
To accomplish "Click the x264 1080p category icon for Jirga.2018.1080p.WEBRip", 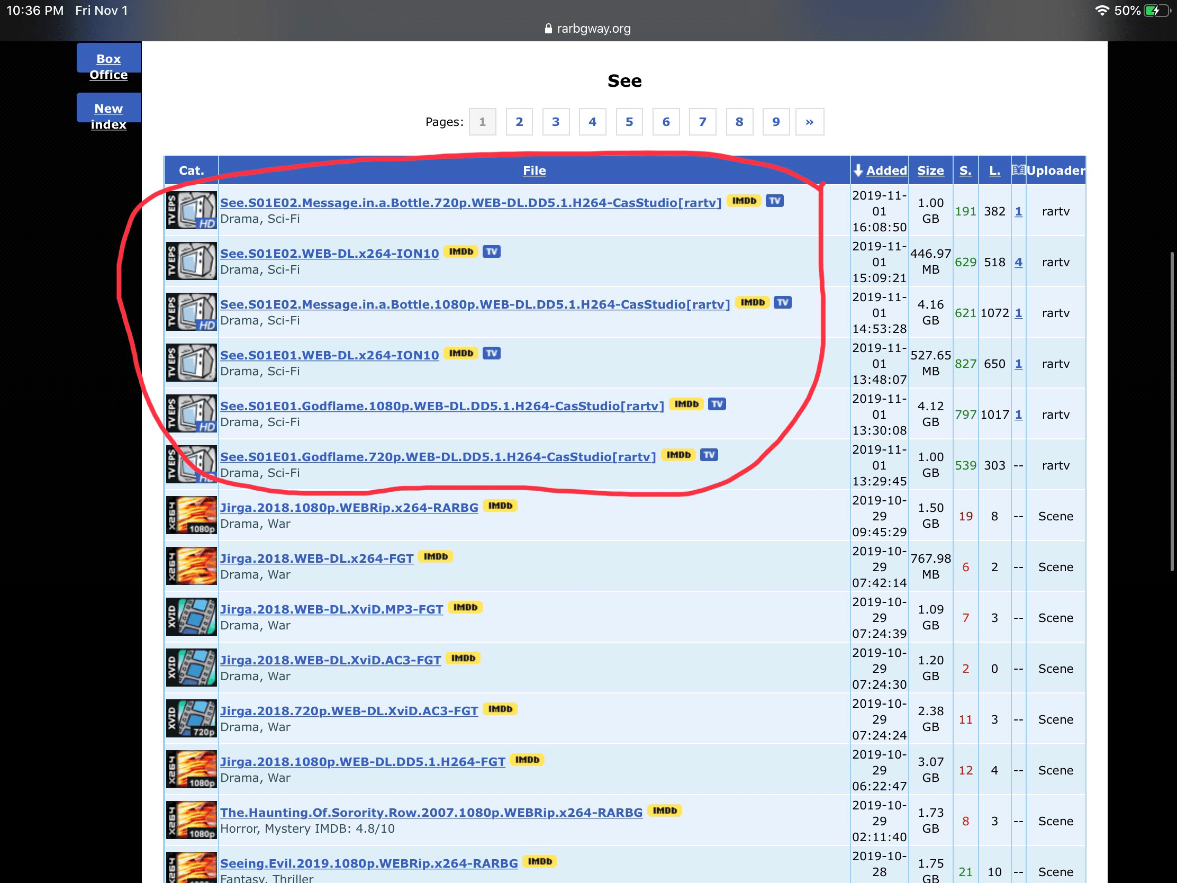I will [191, 515].
